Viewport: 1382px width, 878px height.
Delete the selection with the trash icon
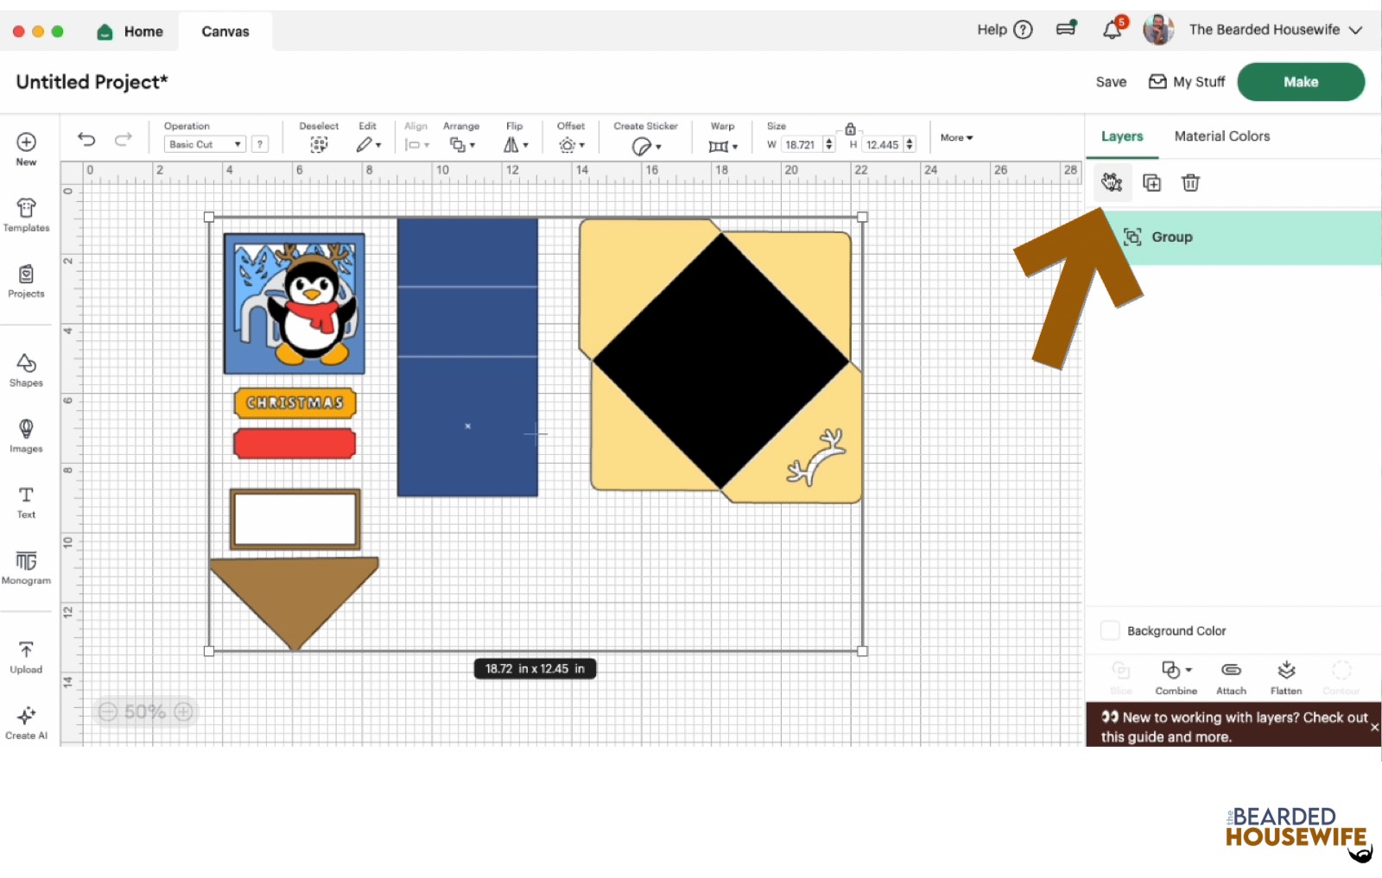pyautogui.click(x=1191, y=182)
